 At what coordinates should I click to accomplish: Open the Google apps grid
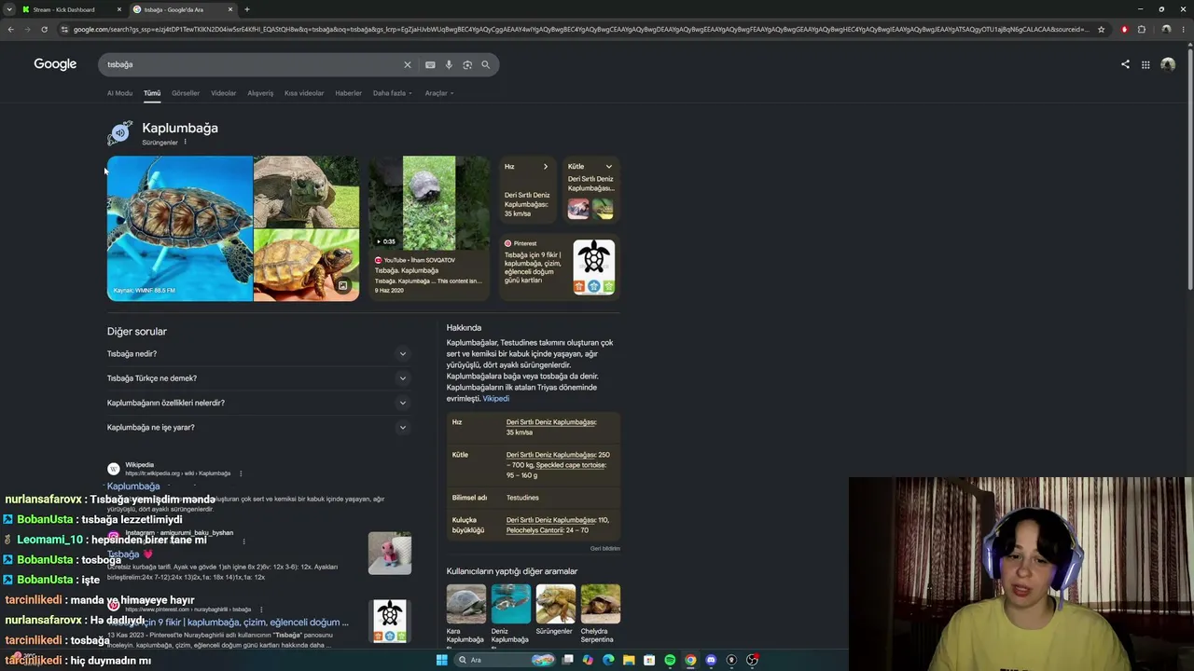1145,64
